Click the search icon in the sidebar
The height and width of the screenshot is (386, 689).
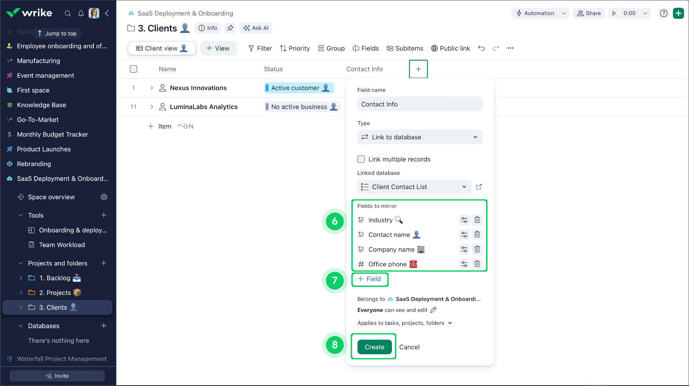68,13
